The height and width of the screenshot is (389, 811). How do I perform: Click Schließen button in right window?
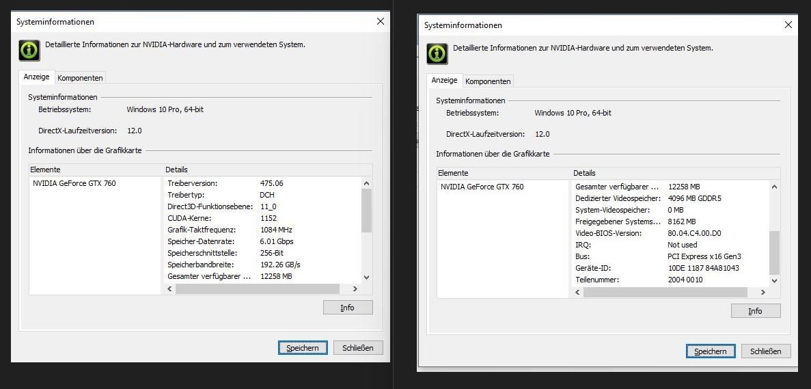pos(765,351)
